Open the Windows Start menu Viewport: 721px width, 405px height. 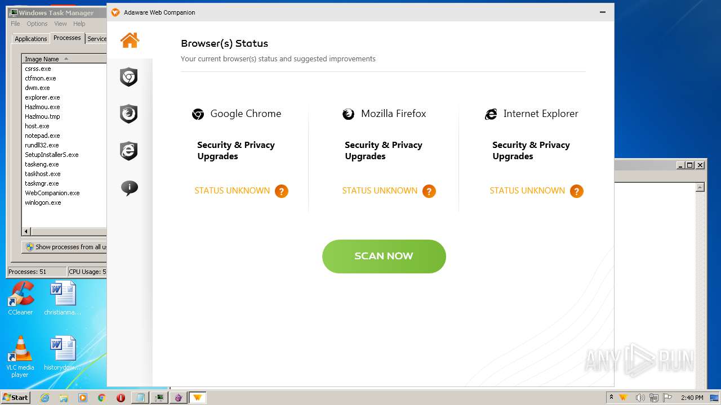pyautogui.click(x=15, y=397)
